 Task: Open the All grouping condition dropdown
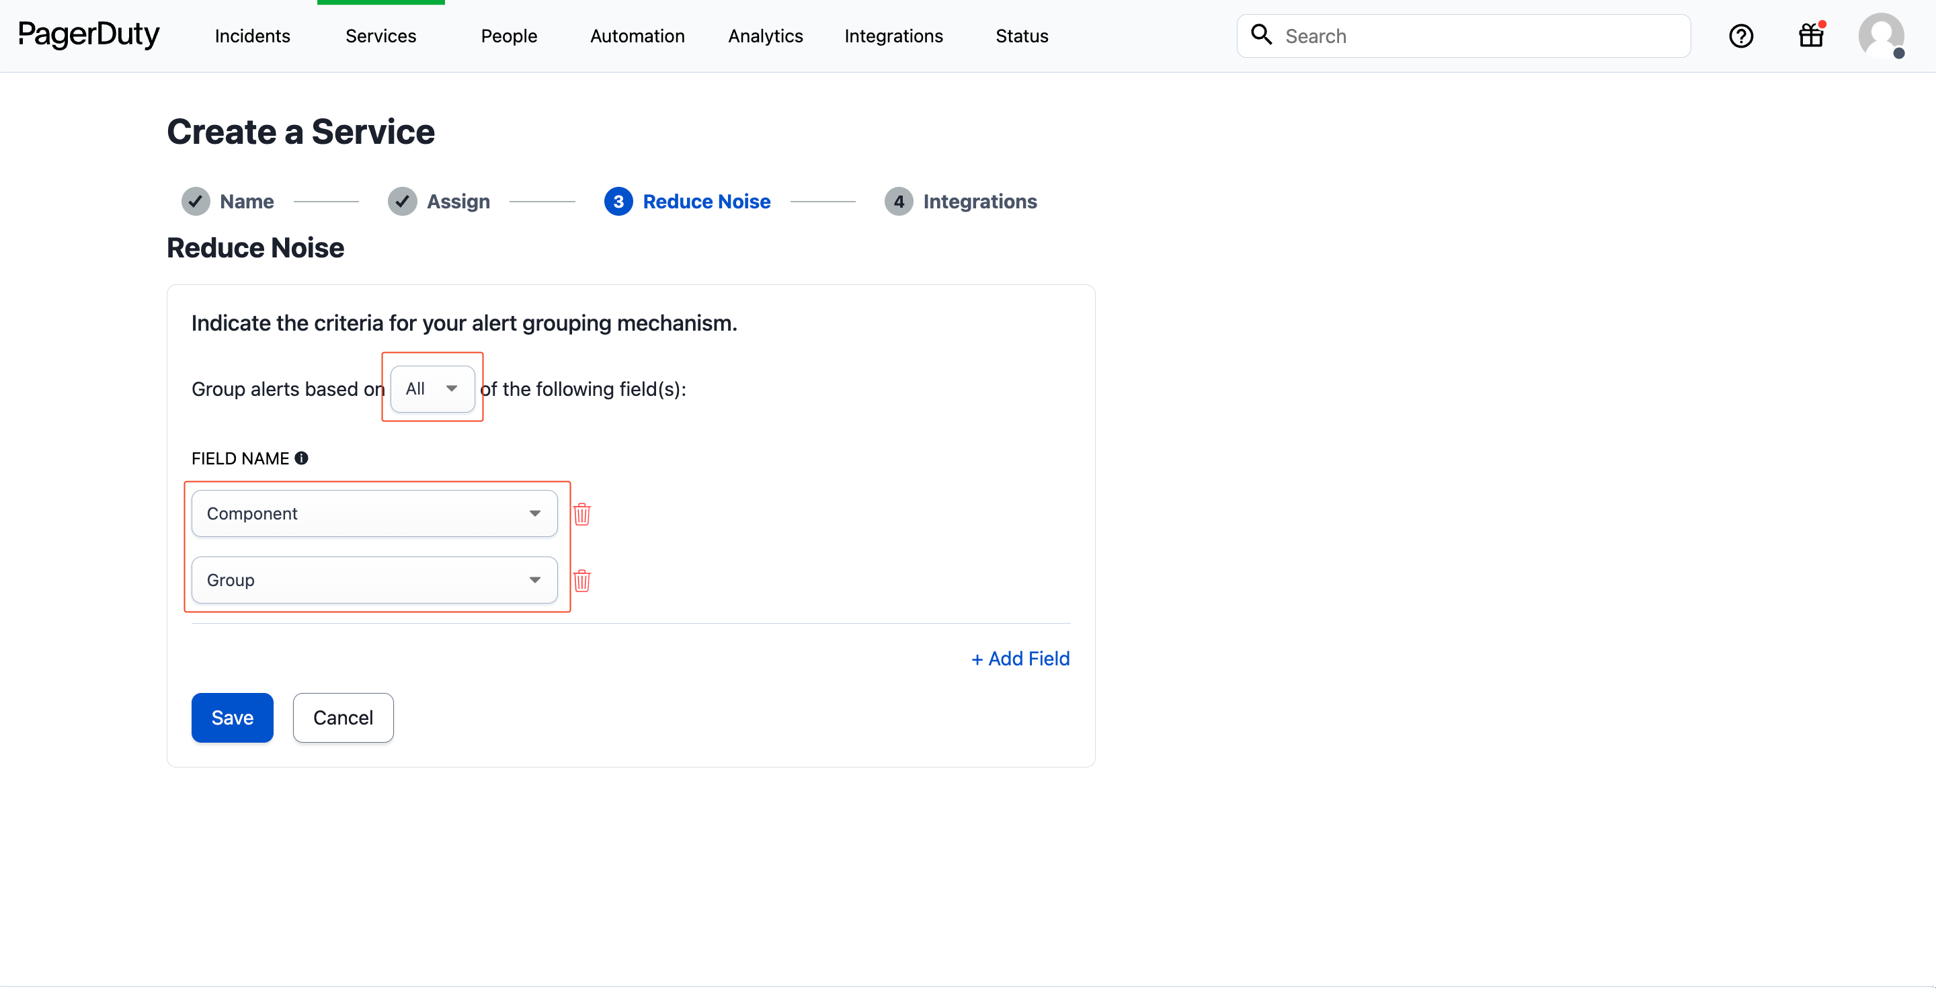(x=432, y=388)
